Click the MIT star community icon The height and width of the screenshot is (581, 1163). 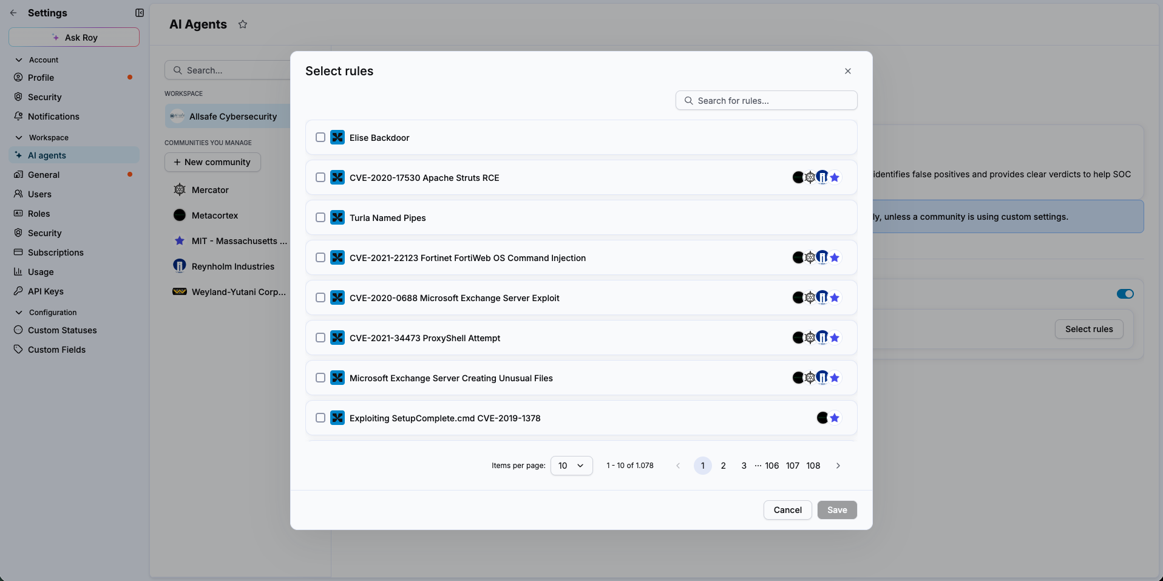tap(180, 241)
